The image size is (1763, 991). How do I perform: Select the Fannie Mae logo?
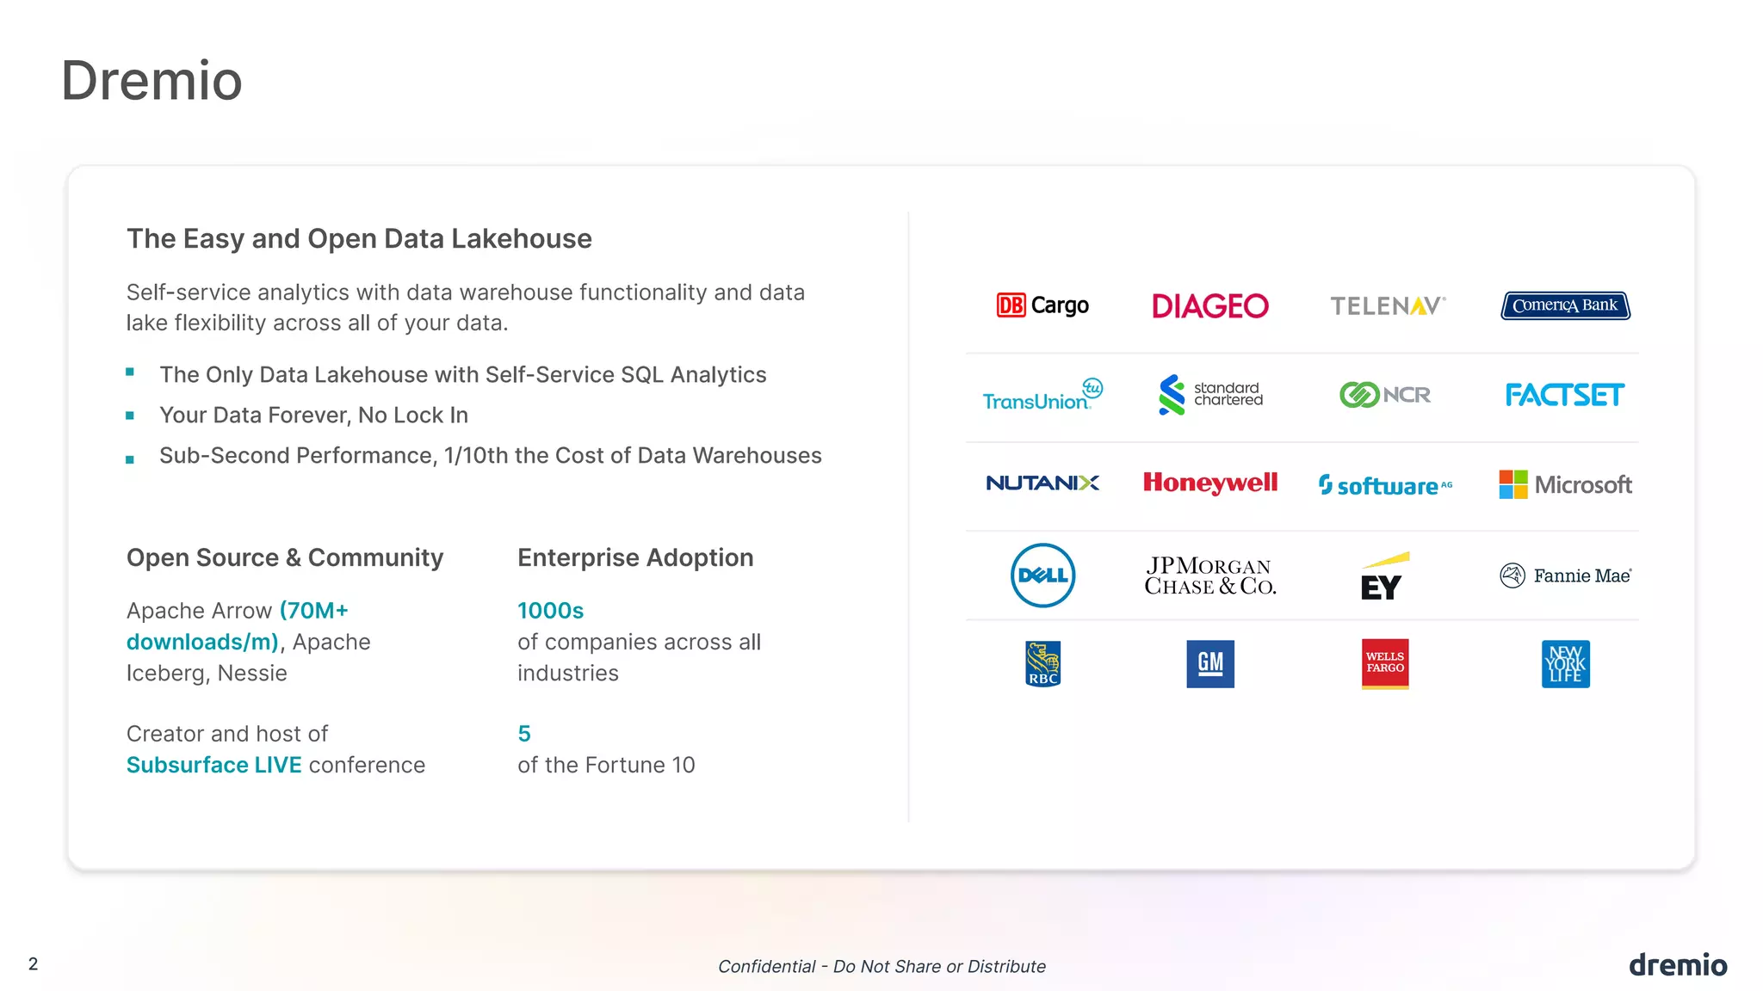click(x=1565, y=575)
